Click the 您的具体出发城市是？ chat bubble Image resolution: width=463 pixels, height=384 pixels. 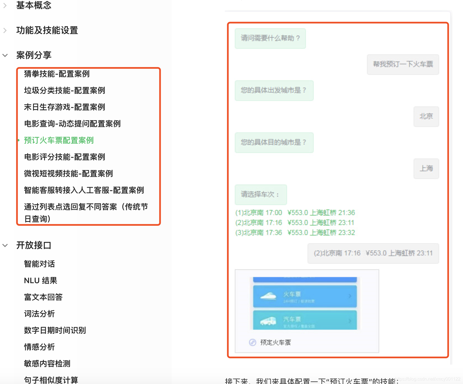click(x=274, y=90)
